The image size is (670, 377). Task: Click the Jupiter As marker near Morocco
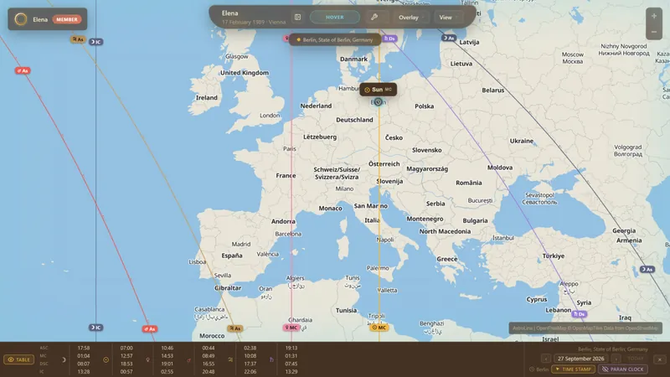235,328
